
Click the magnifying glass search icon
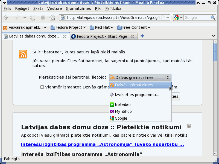[213, 18]
